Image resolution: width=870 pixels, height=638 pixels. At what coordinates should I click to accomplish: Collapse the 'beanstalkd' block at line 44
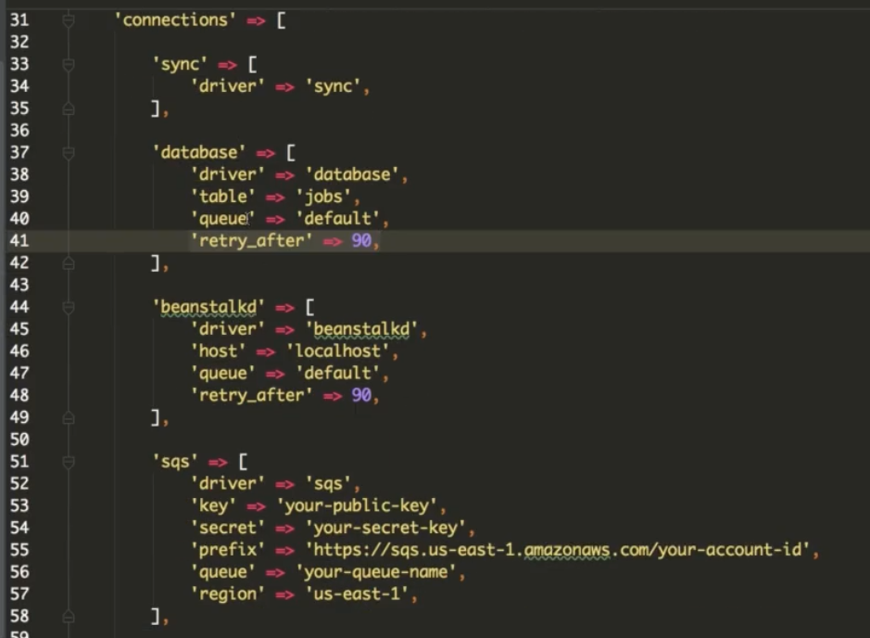pos(69,307)
